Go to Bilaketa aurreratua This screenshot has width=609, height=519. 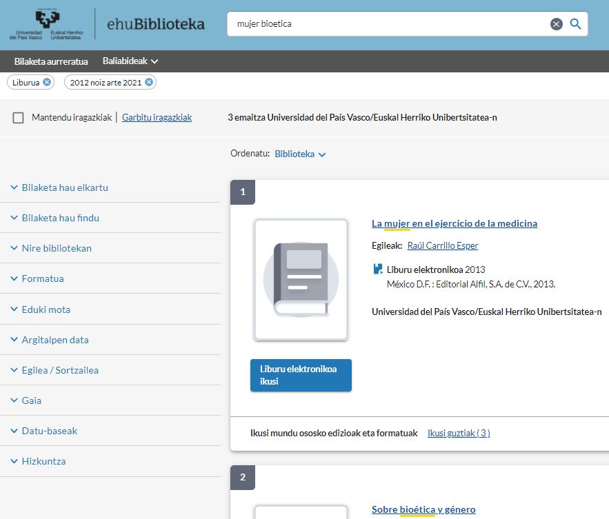pos(51,61)
